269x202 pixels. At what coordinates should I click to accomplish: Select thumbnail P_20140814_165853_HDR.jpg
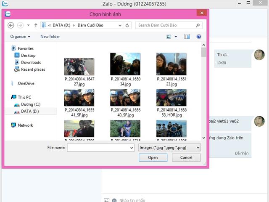point(171,98)
